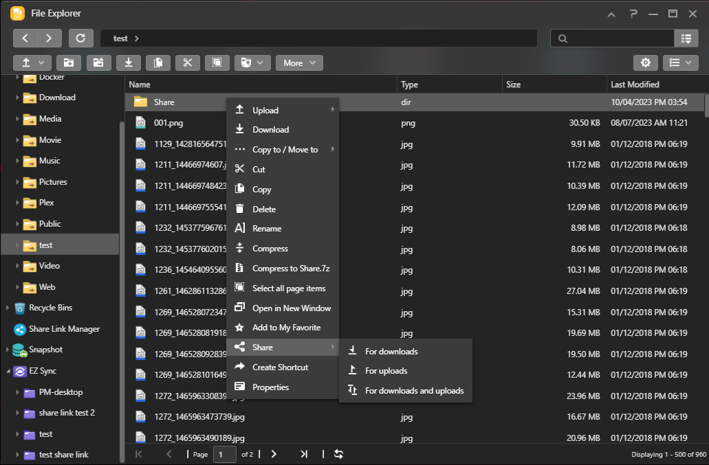The width and height of the screenshot is (709, 465).
Task: Click the scissors cut toolbar icon
Action: pyautogui.click(x=188, y=63)
